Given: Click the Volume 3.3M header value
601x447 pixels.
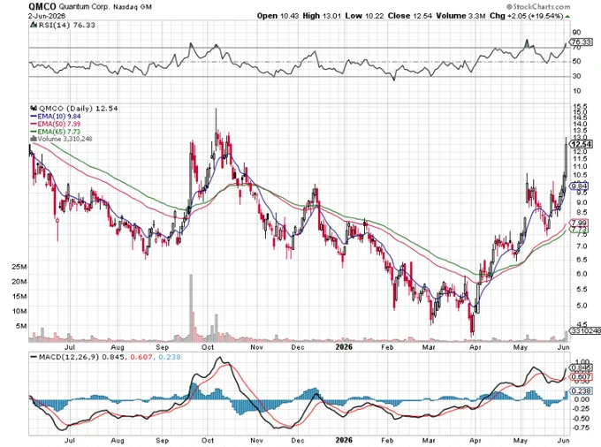Looking at the screenshot, I should coord(460,16).
